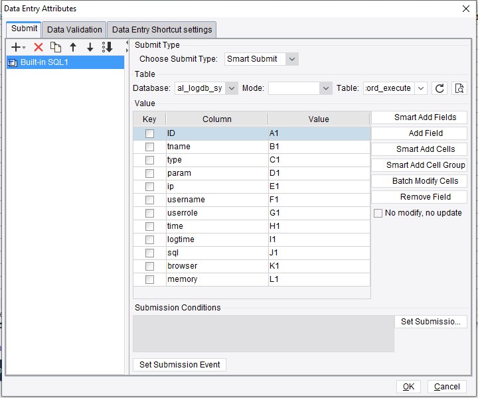Open Data Entry Shortcut settings tab

(x=162, y=30)
